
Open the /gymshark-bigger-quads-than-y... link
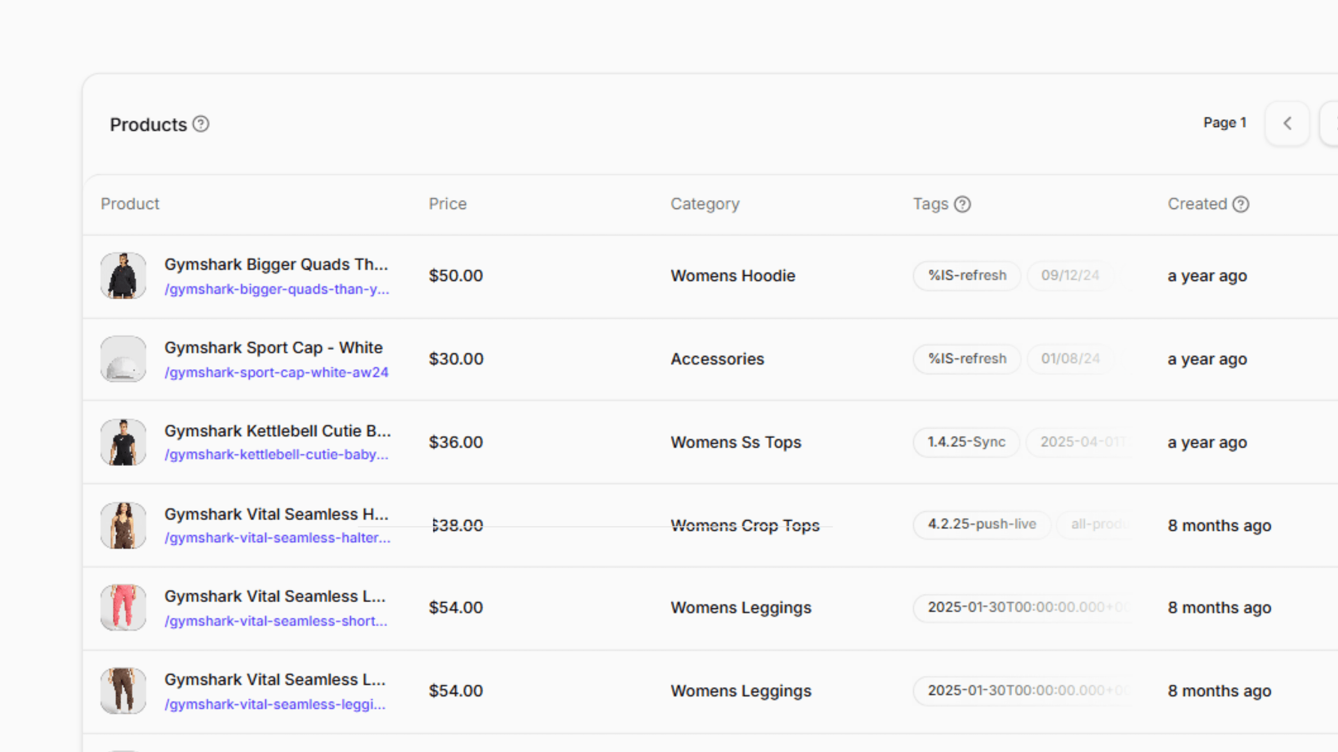pyautogui.click(x=277, y=289)
